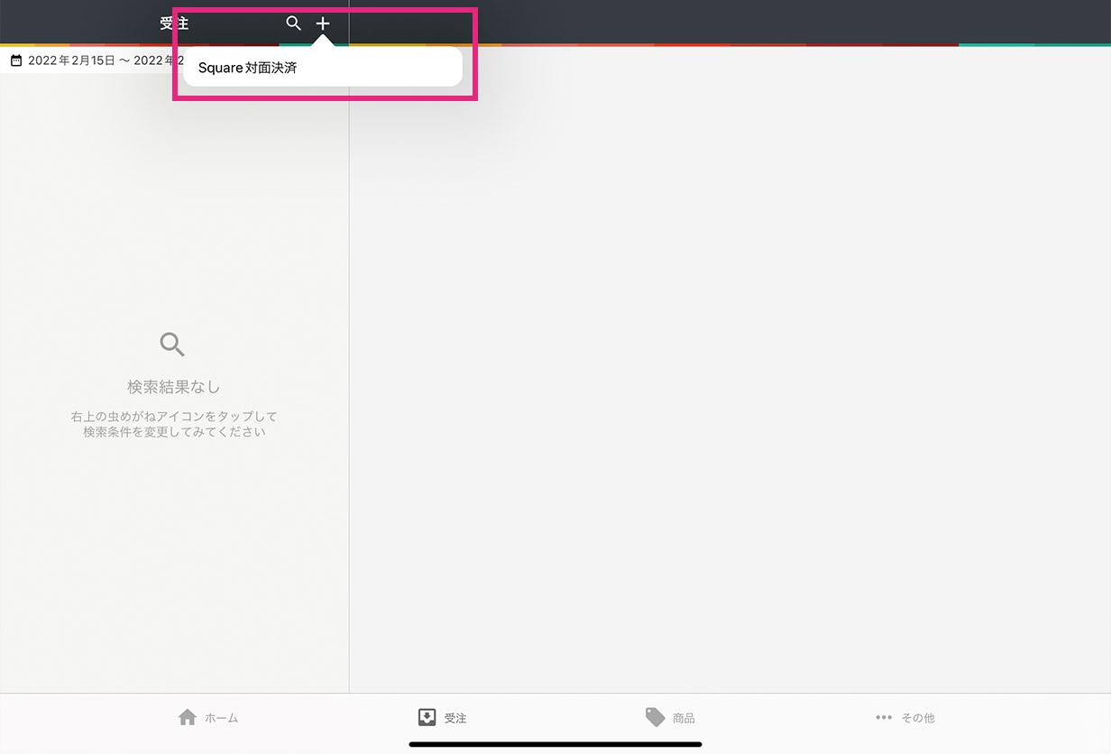Open the その他 tab label
This screenshot has height=754, width=1111.
[918, 719]
